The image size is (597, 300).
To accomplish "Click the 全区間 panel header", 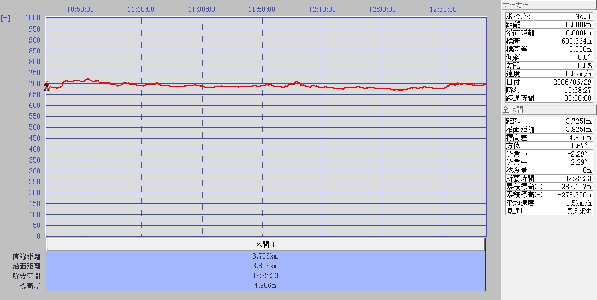I will (x=548, y=110).
